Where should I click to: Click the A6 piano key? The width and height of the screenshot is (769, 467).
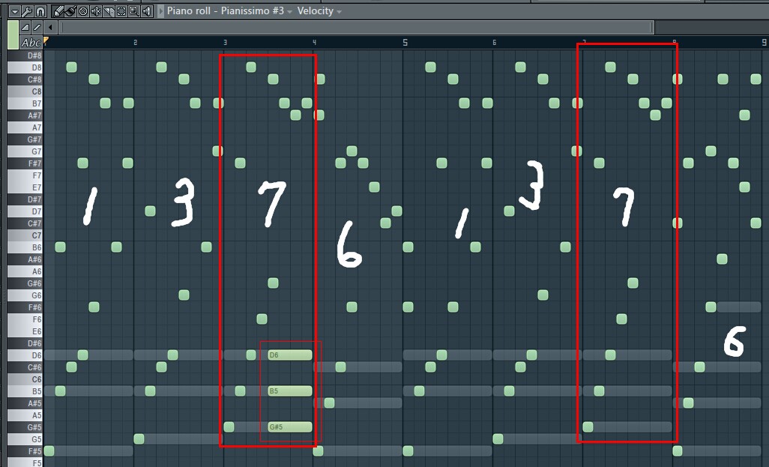(25, 271)
